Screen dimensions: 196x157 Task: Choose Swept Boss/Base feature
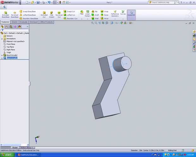click(x=28, y=11)
